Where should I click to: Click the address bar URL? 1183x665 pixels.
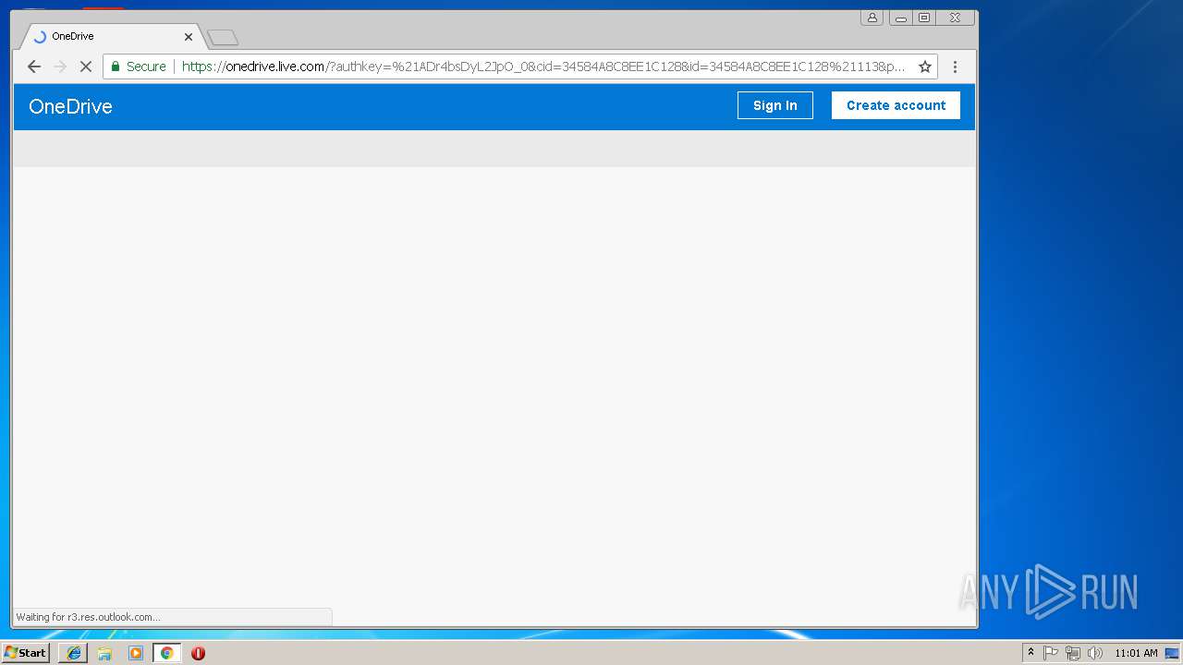pyautogui.click(x=543, y=66)
